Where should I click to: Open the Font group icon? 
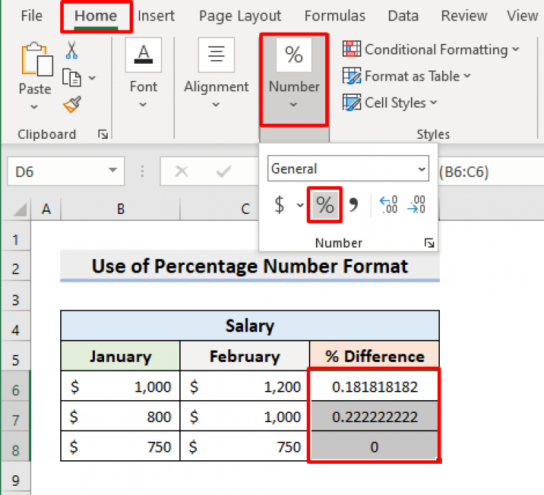click(144, 55)
